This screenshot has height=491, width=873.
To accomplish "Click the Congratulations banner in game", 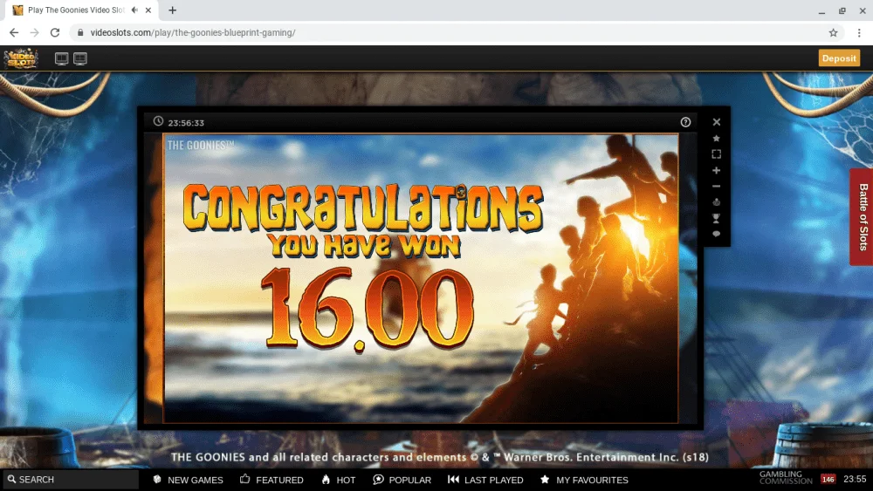I will 363,208.
